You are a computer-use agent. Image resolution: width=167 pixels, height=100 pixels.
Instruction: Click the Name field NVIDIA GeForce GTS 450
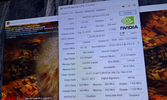96,16
